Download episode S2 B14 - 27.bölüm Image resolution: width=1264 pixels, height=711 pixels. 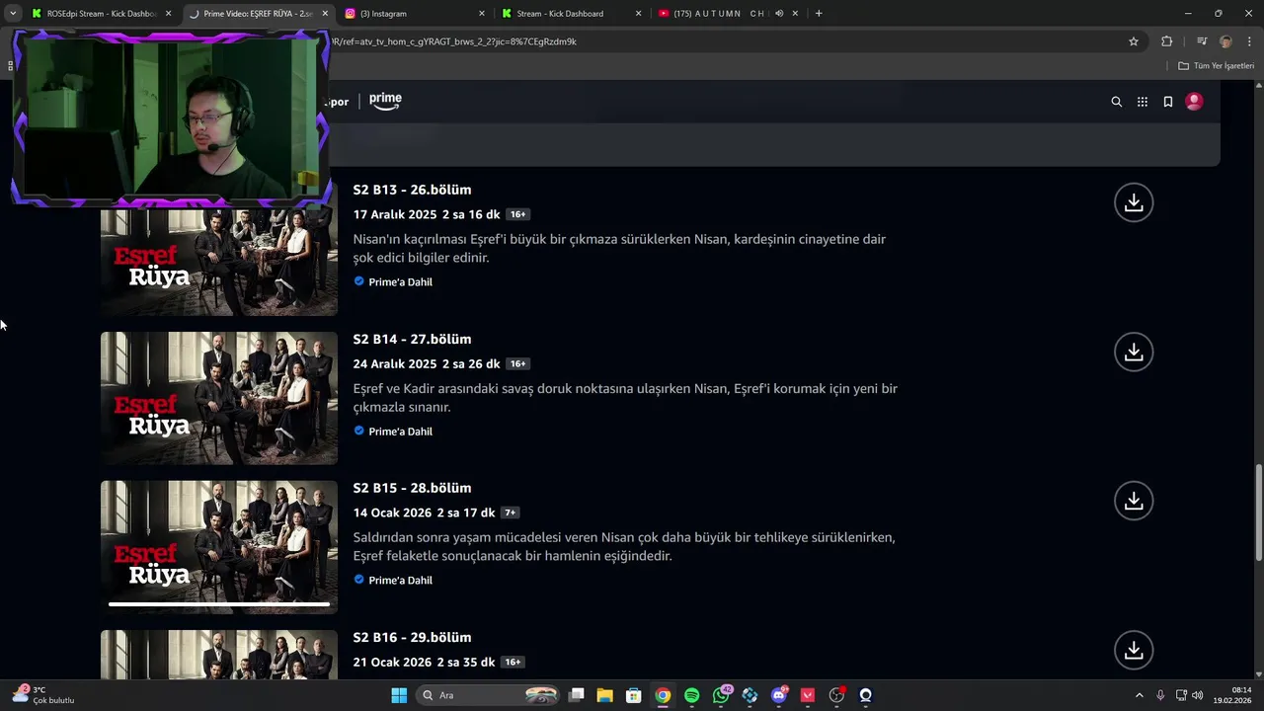(1134, 352)
